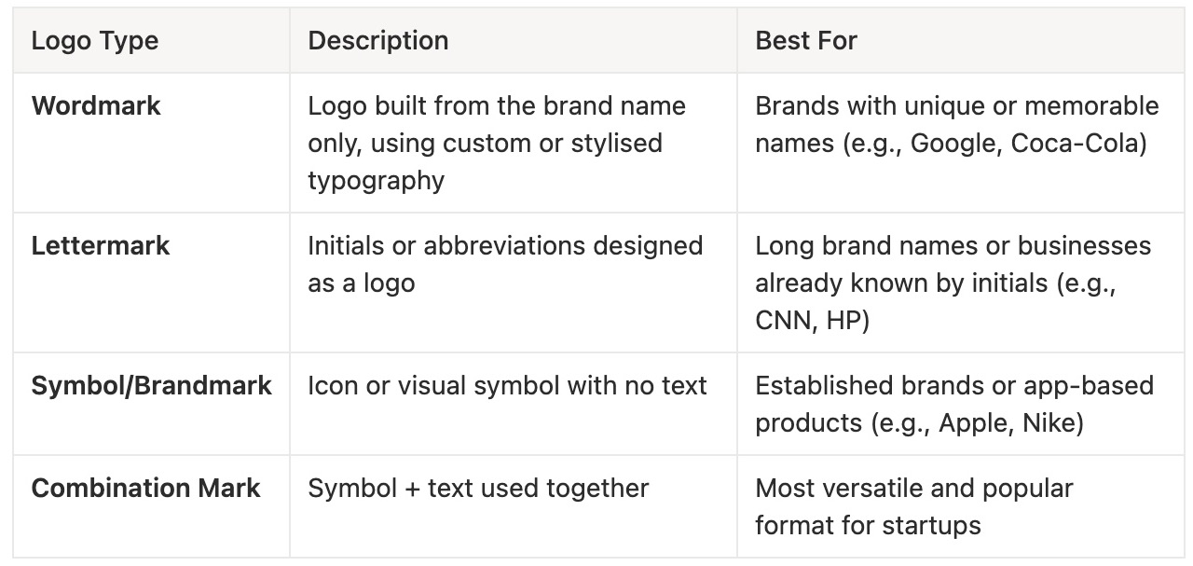Click the cell mentioning Apple, Nike
This screenshot has width=1193, height=566.
pyautogui.click(x=958, y=404)
